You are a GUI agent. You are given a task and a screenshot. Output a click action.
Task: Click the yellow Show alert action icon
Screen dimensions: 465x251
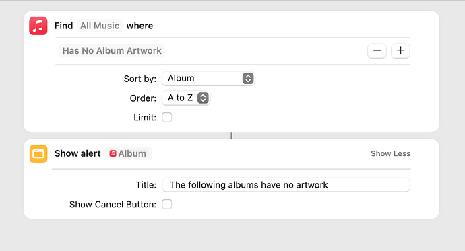[x=38, y=153]
